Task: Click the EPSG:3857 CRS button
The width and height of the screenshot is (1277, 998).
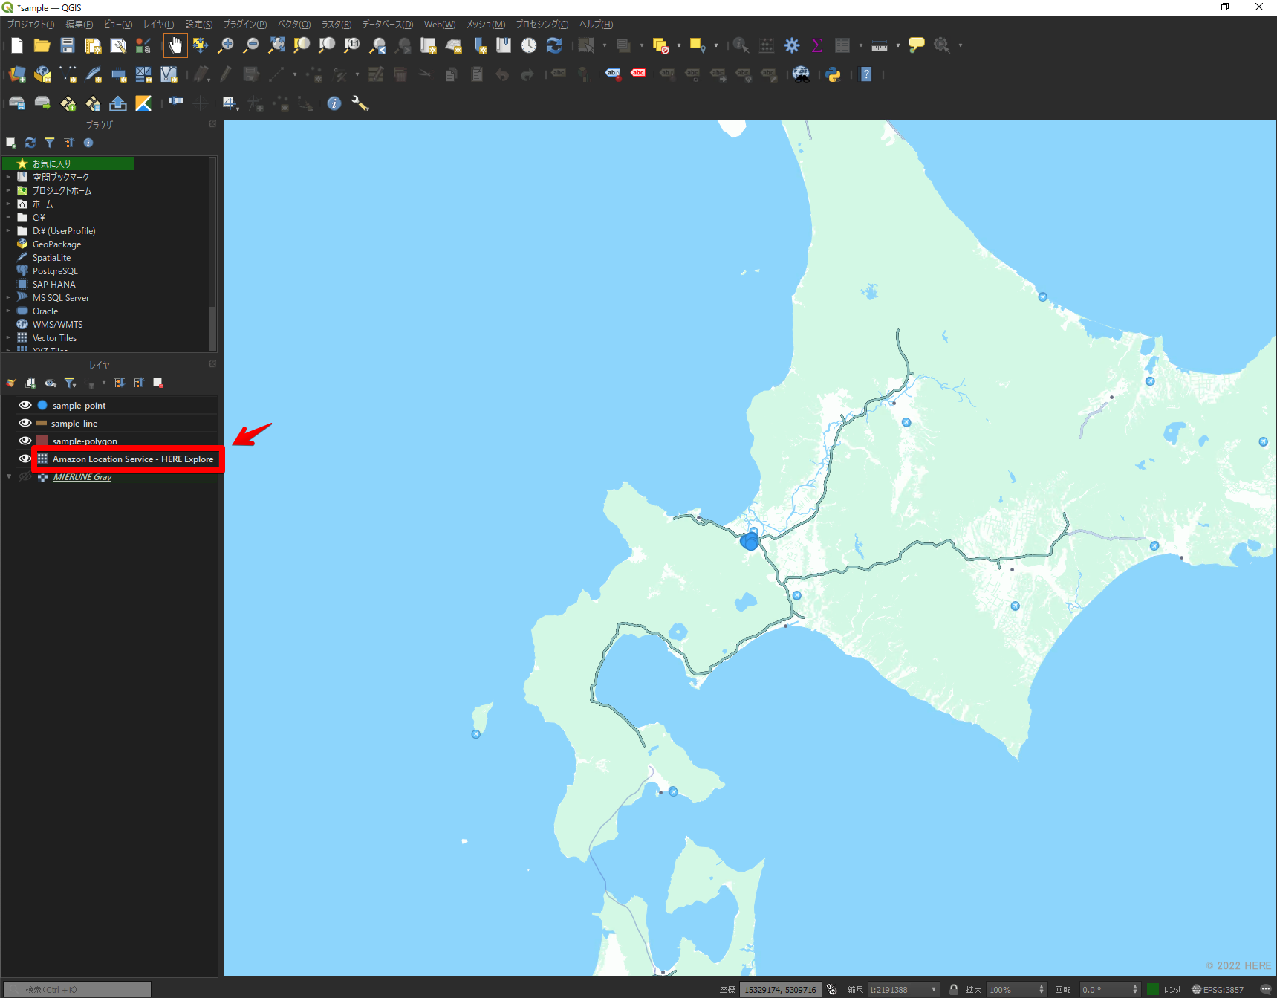Action: click(x=1218, y=989)
